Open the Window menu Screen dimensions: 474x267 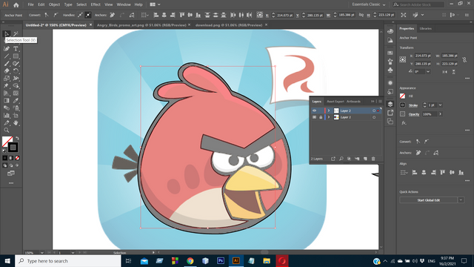(x=124, y=4)
